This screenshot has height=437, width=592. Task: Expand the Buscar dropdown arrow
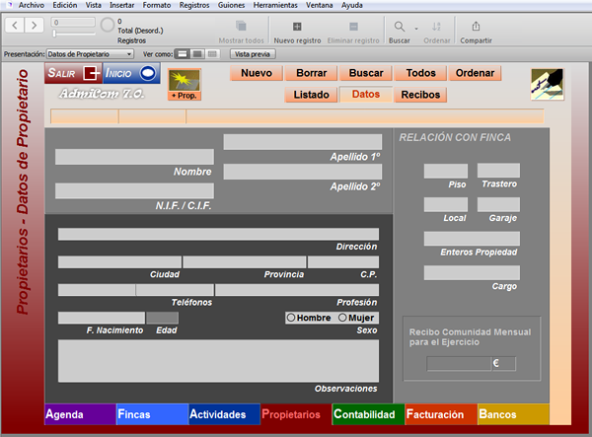pyautogui.click(x=416, y=29)
